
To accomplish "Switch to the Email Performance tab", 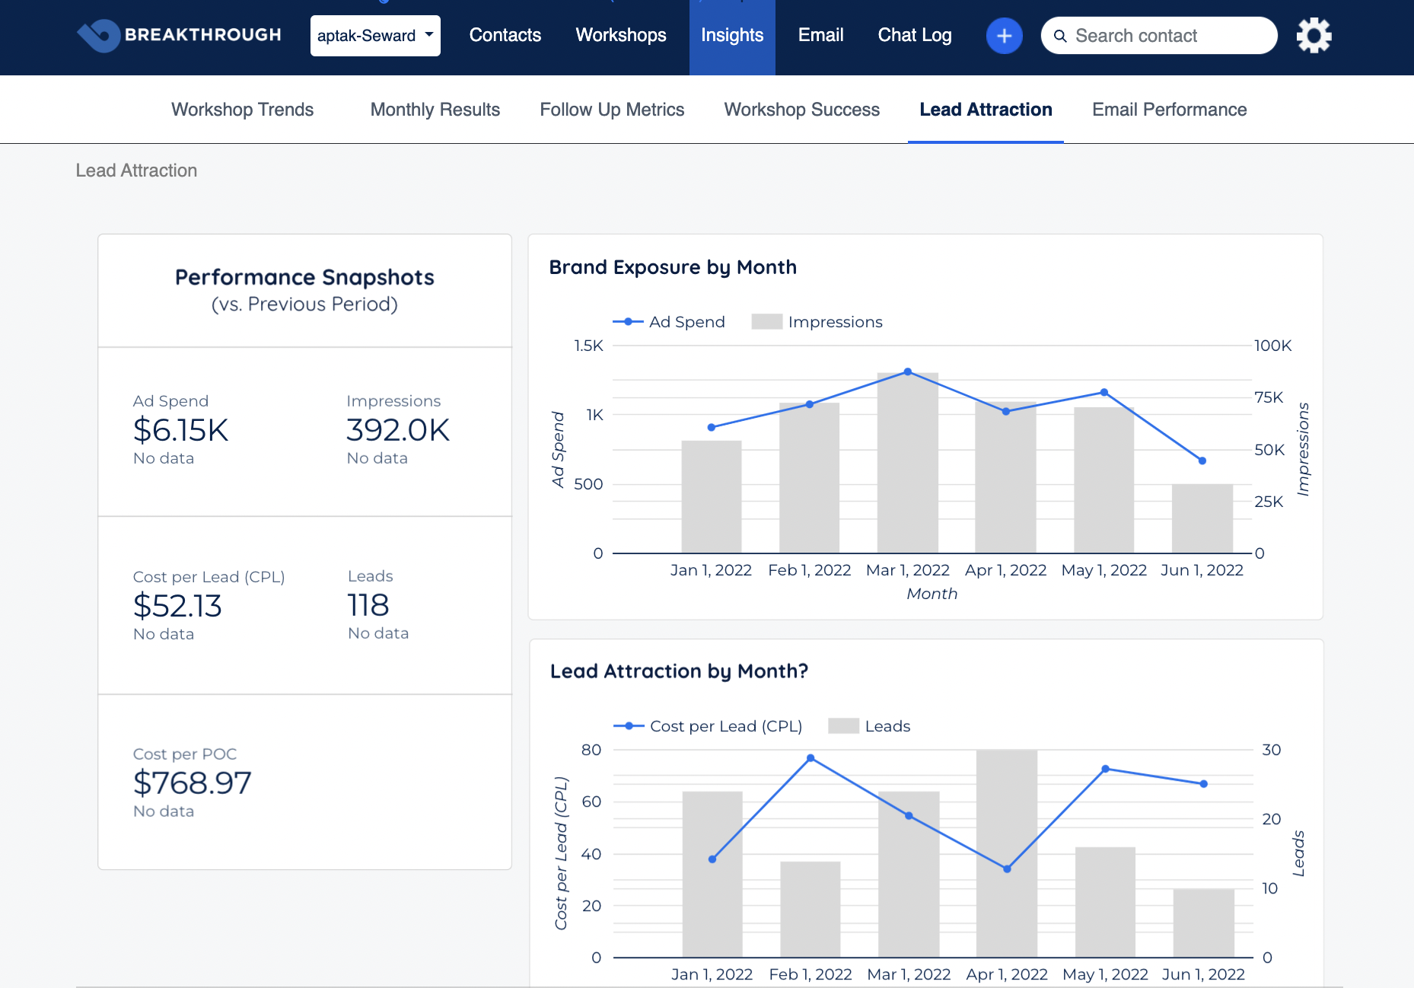I will (1169, 110).
